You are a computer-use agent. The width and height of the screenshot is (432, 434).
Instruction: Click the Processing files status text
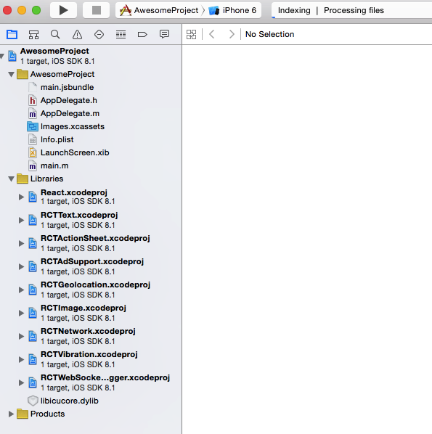[x=354, y=10]
